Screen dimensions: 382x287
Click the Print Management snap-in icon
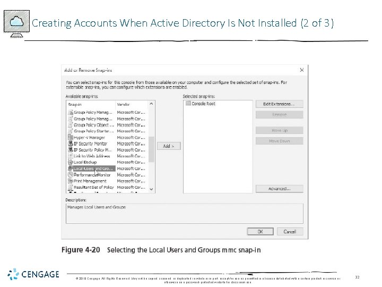(x=71, y=181)
